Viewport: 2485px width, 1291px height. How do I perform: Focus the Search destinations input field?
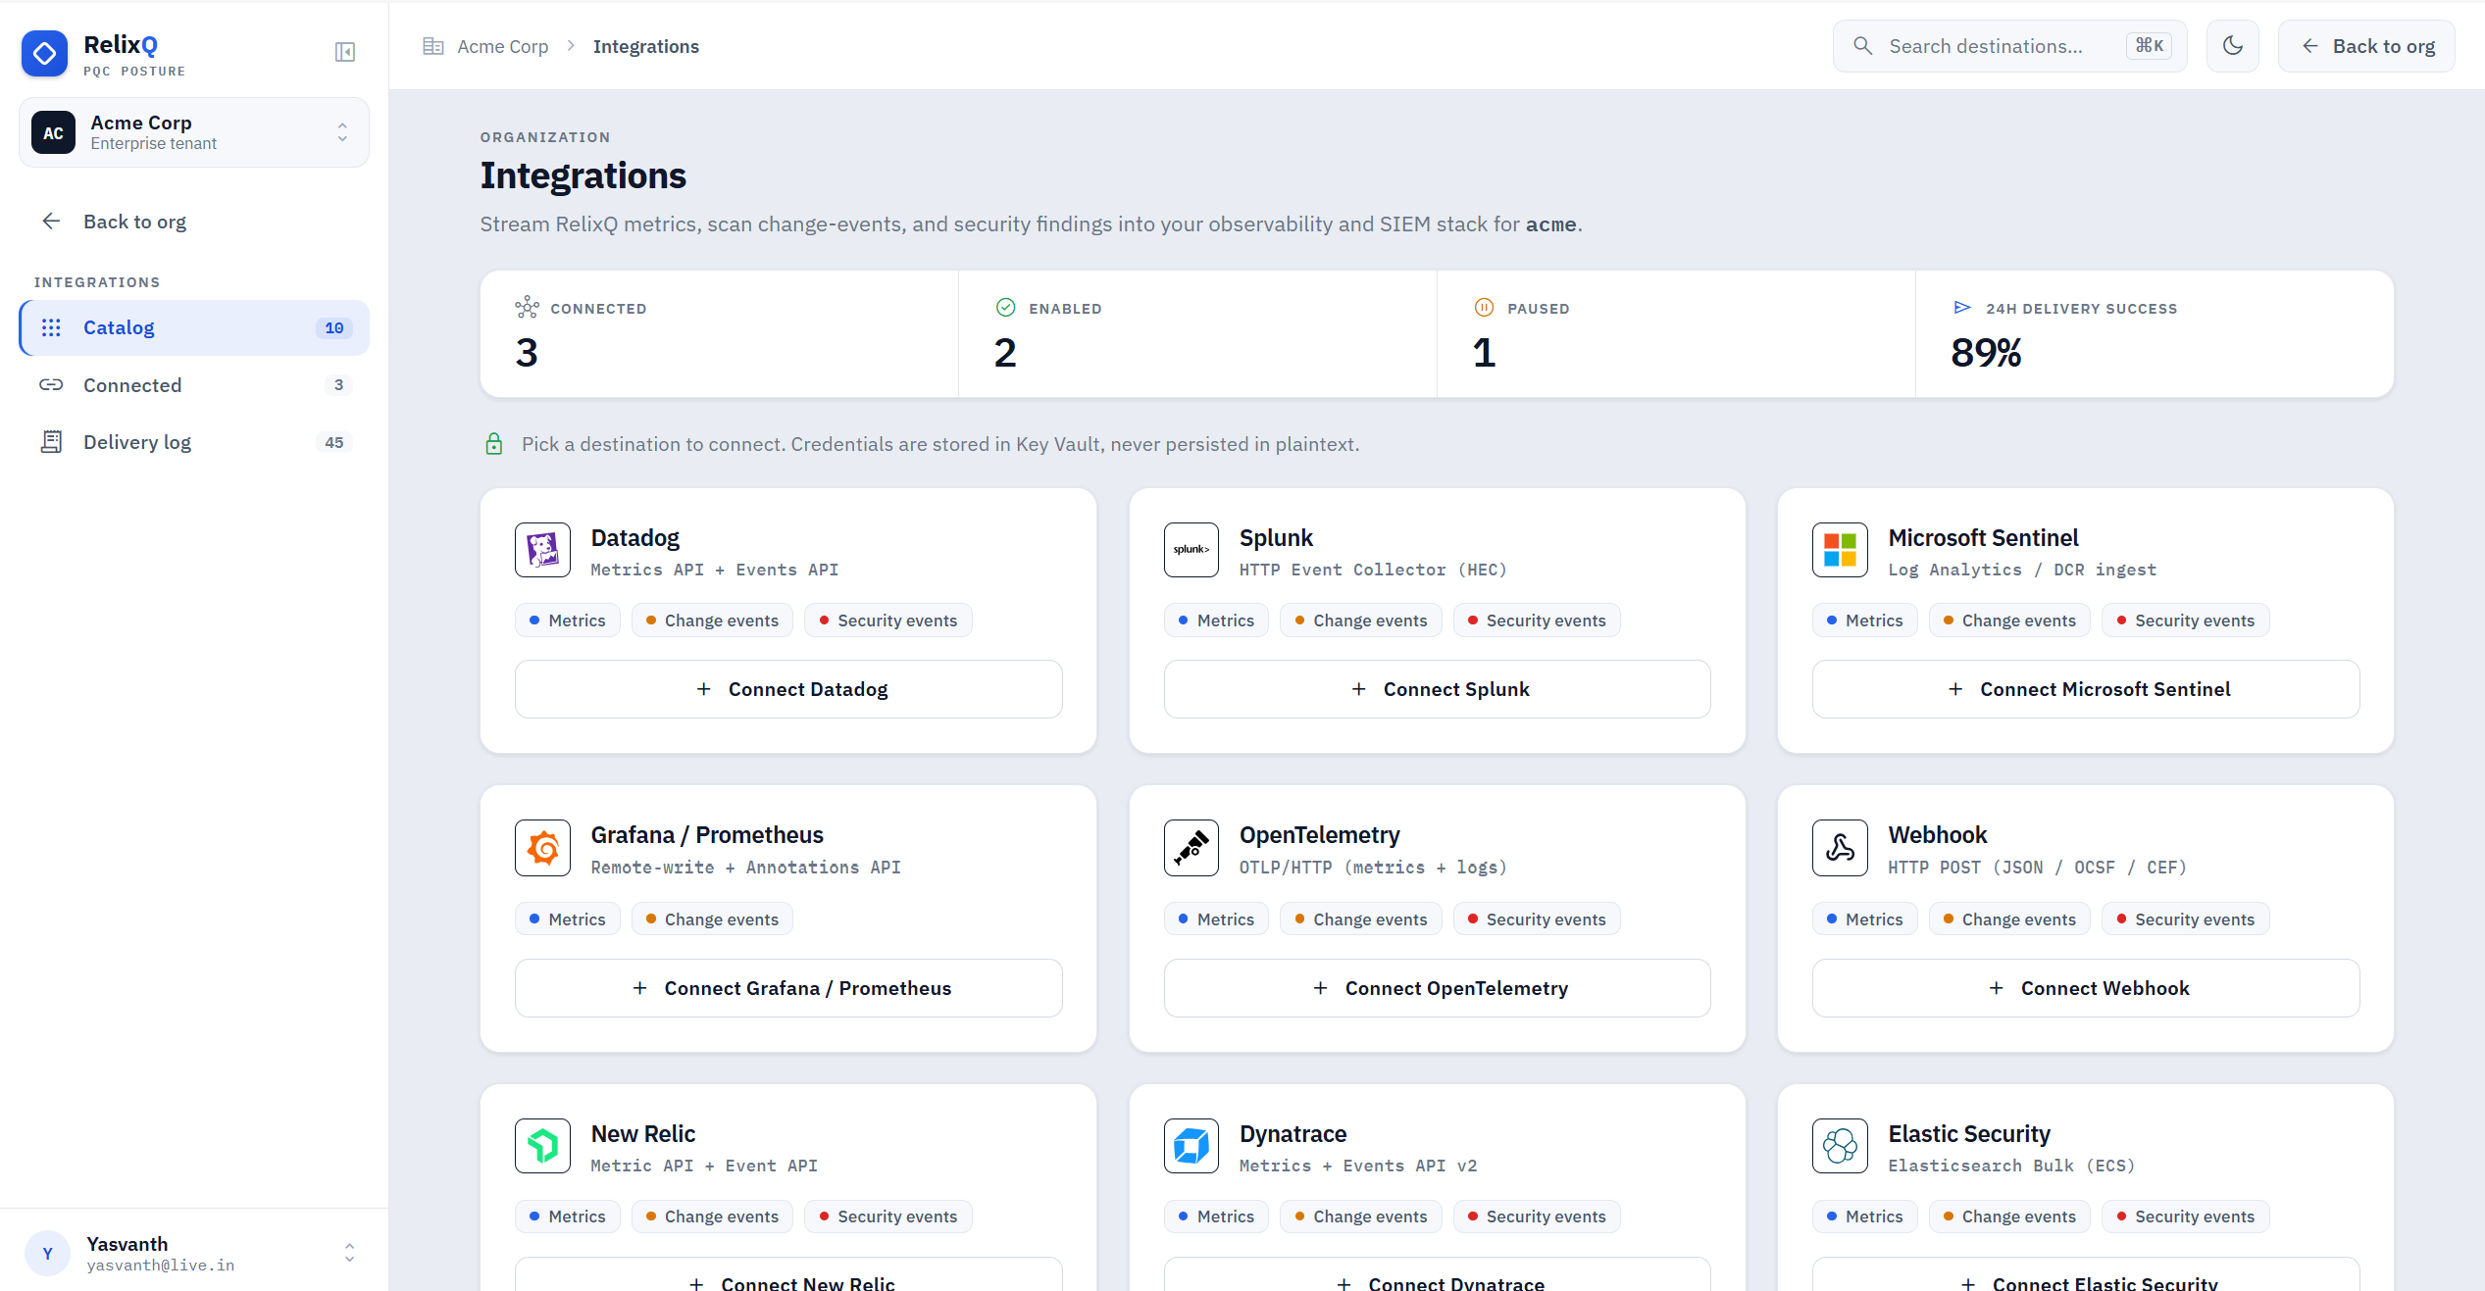[2008, 46]
